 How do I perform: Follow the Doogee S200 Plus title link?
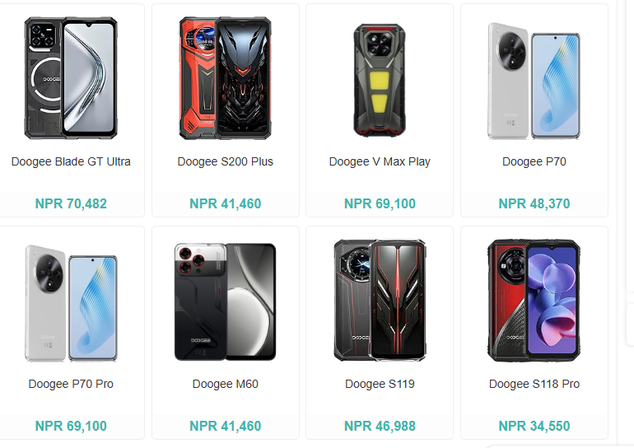pyautogui.click(x=226, y=161)
